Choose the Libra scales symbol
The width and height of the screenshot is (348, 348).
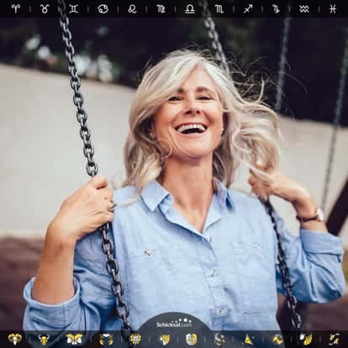pos(190,8)
